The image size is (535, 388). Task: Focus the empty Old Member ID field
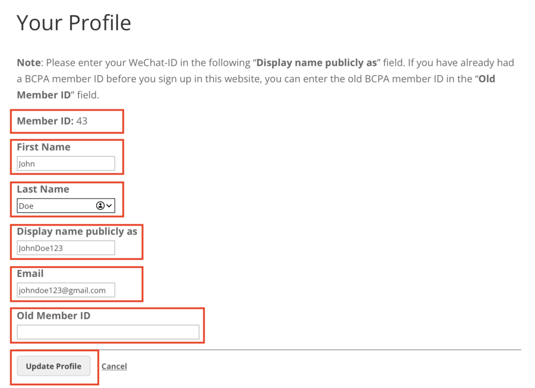point(108,332)
